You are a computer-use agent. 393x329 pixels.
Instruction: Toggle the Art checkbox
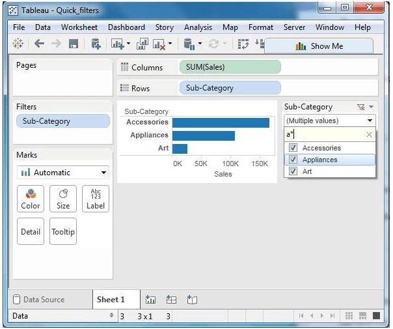pos(293,171)
